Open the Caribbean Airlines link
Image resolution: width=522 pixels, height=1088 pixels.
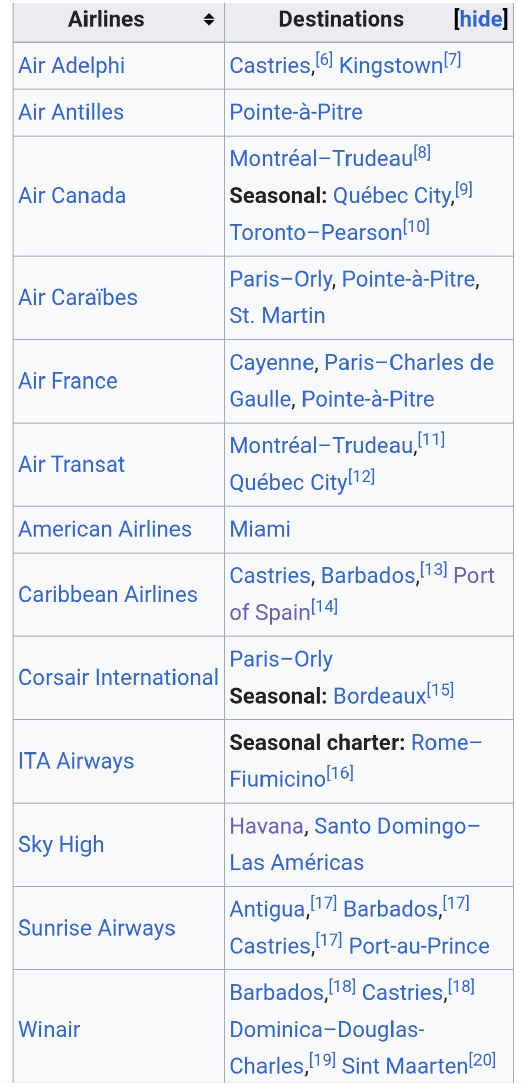click(x=108, y=595)
